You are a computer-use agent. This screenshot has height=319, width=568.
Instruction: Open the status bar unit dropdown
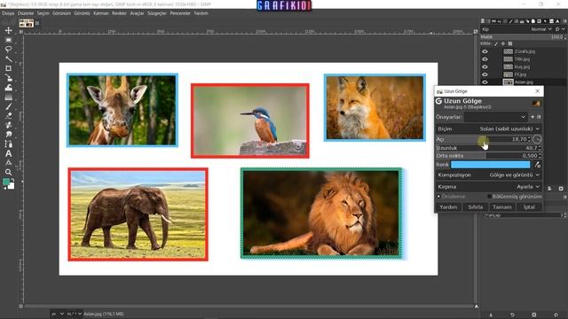tap(57, 314)
